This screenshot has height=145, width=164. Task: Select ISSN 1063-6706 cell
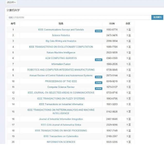(112, 99)
